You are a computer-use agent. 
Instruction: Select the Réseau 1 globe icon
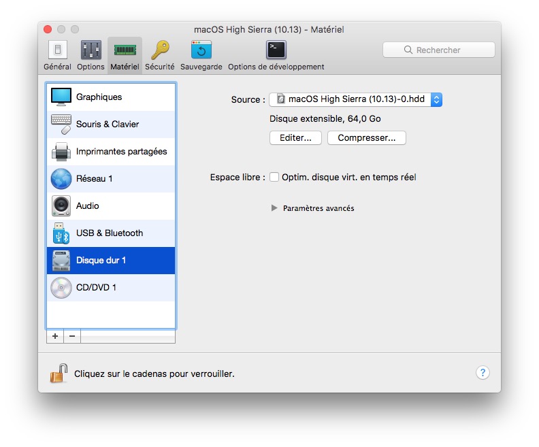pyautogui.click(x=61, y=179)
